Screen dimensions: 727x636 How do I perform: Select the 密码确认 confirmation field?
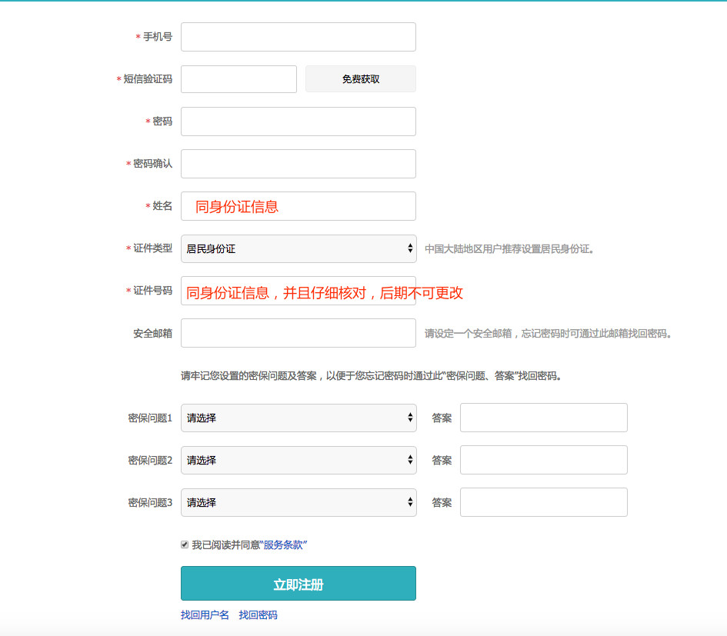[298, 163]
